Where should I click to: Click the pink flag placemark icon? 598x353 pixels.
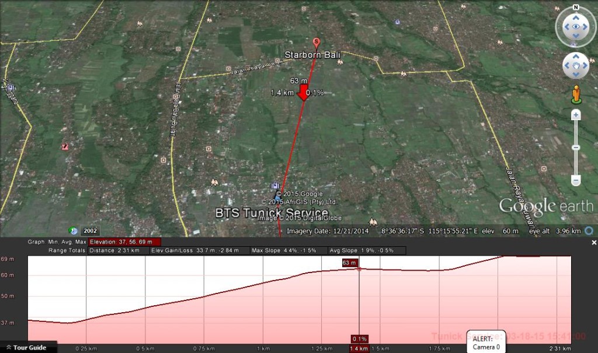65,146
